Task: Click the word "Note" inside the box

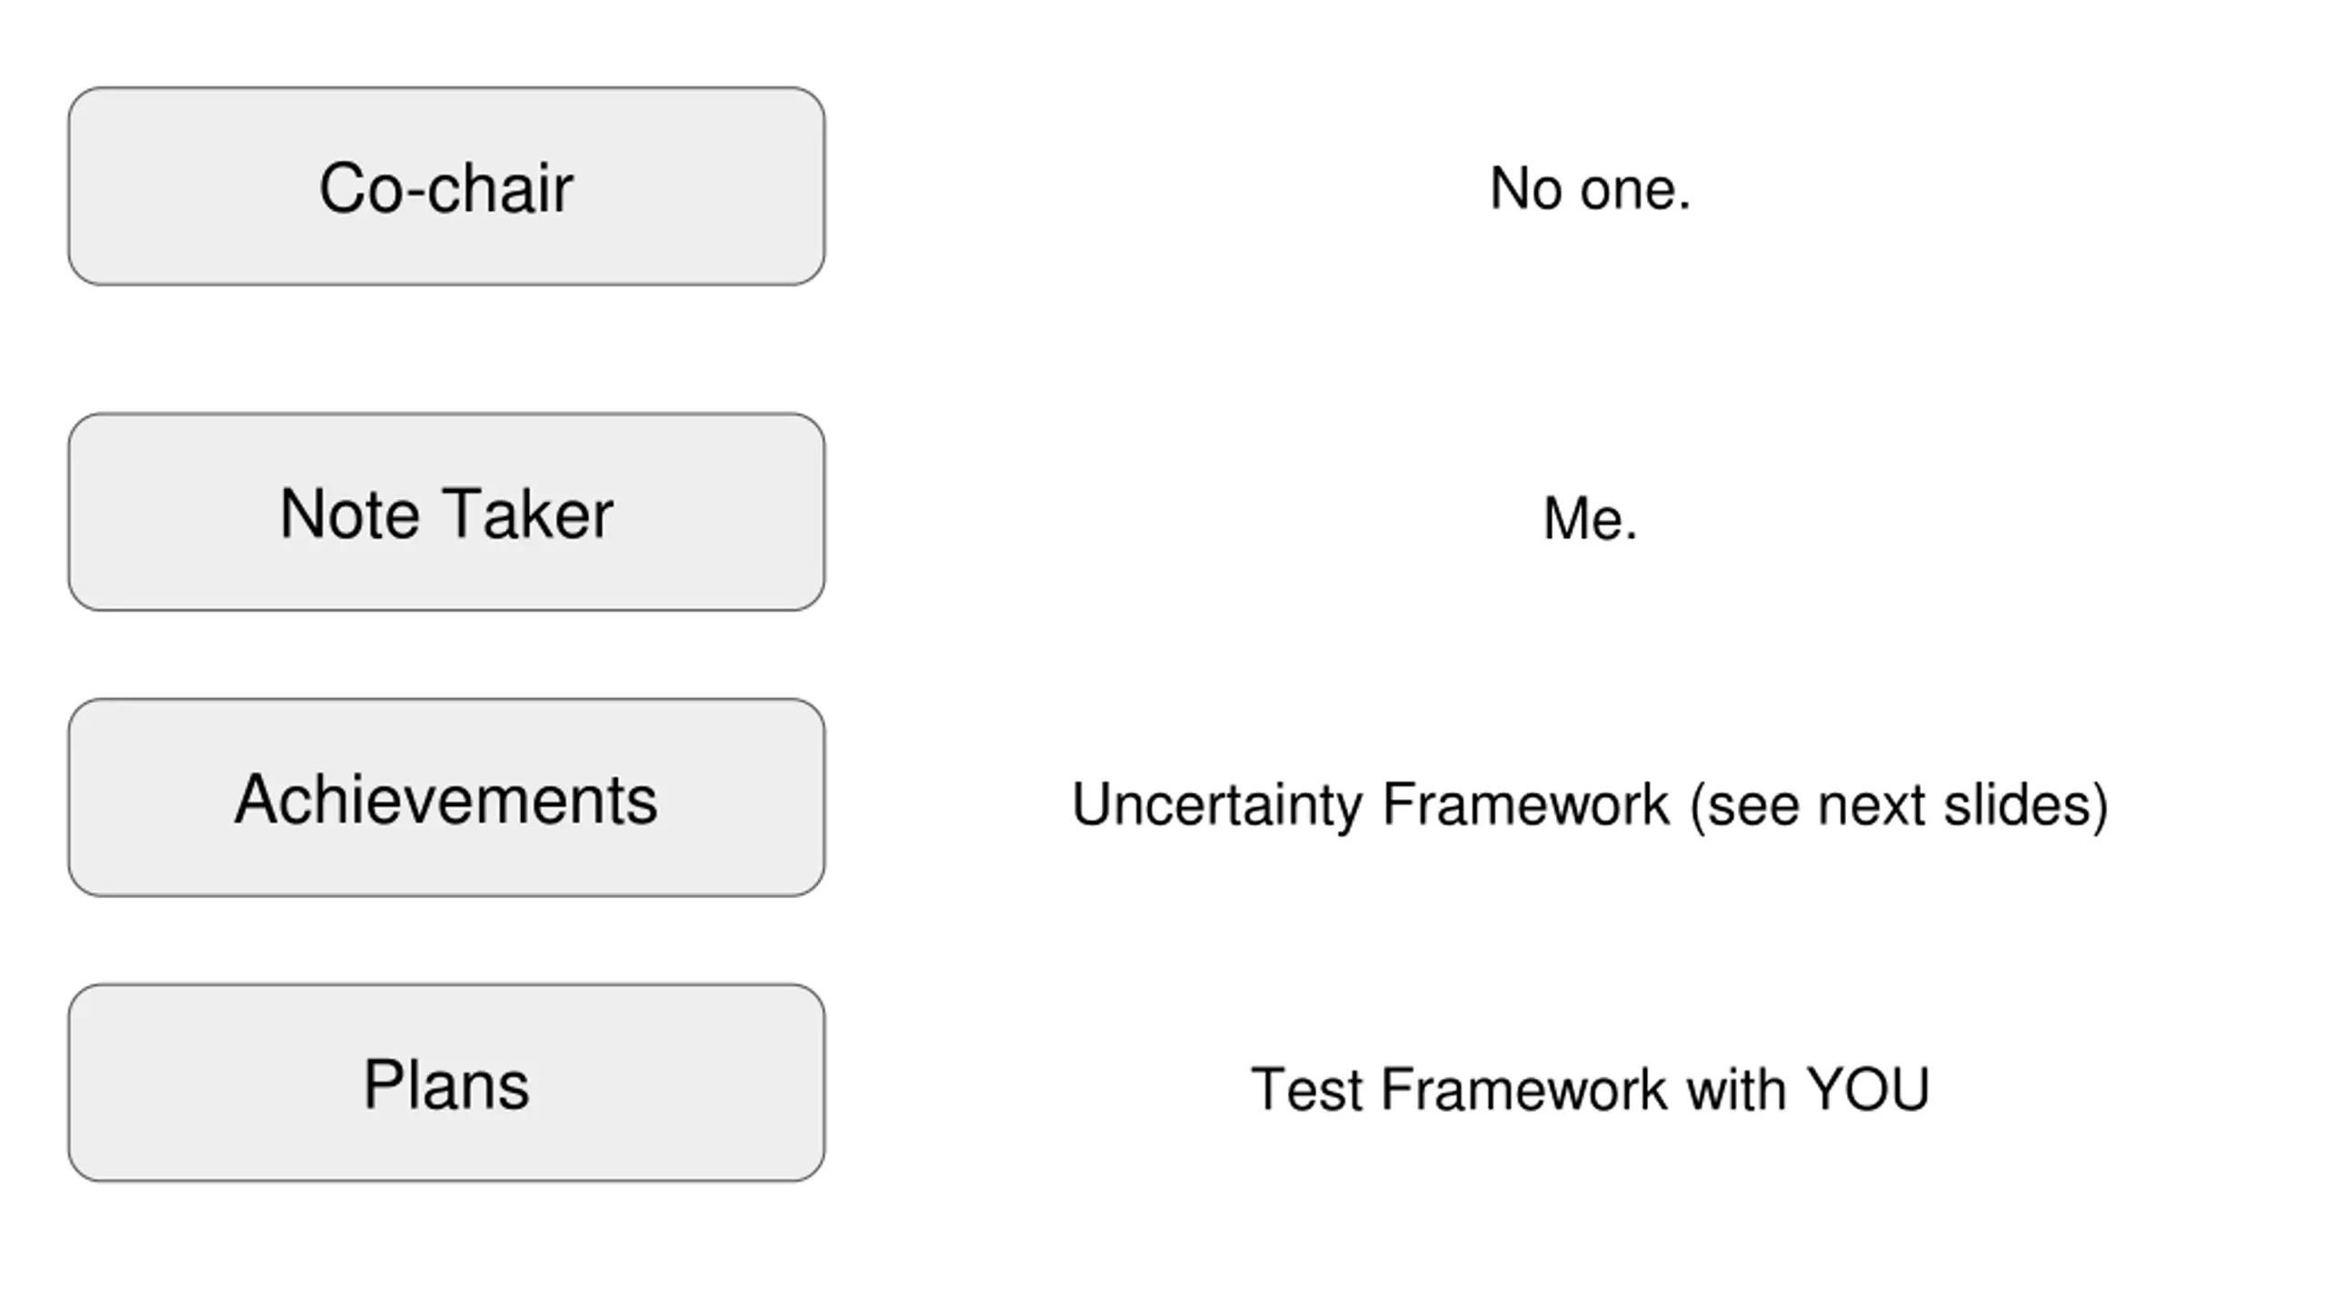Action: pos(351,514)
